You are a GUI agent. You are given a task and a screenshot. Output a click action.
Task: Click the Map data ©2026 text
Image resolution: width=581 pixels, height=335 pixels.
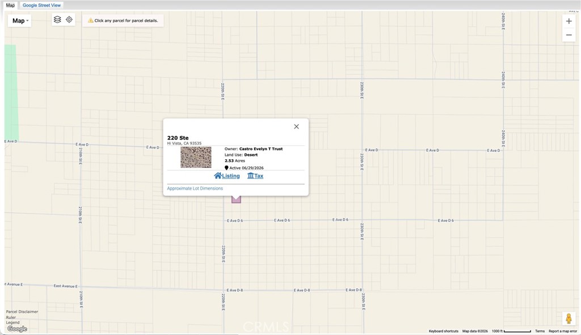tap(475, 331)
